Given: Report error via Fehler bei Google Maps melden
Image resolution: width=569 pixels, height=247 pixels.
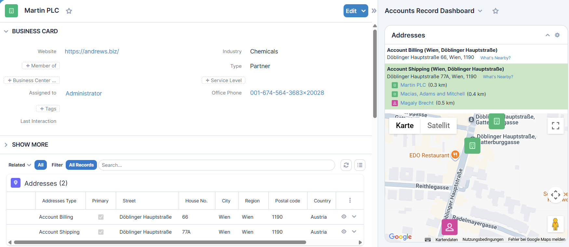Looking at the screenshot, I should [536, 240].
